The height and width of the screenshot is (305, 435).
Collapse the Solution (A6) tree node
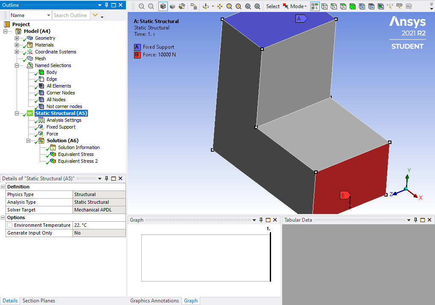pos(28,141)
